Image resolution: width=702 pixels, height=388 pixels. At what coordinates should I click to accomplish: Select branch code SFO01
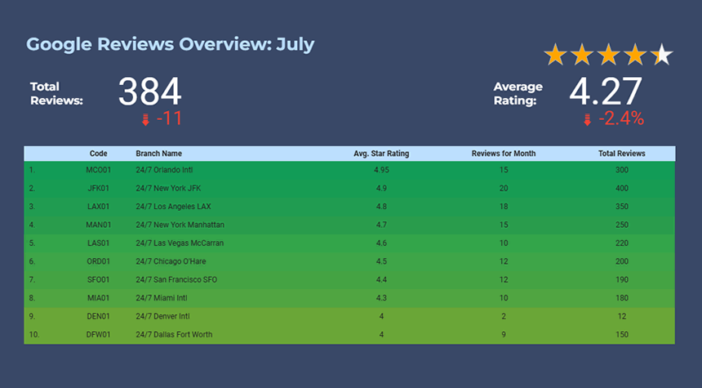click(99, 280)
